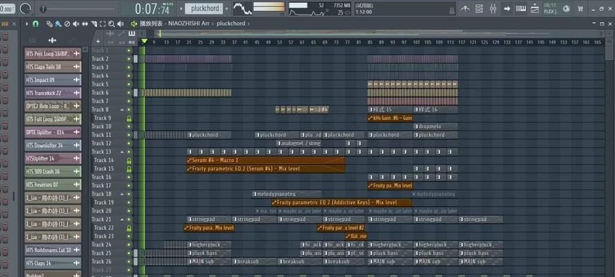Viewport: 615px width, 277px height.
Task: Collapse the Track 18 group arrow
Action: click(x=122, y=194)
